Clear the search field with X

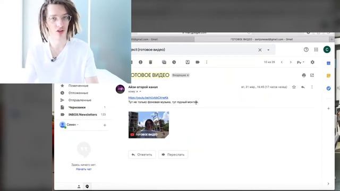(260, 50)
